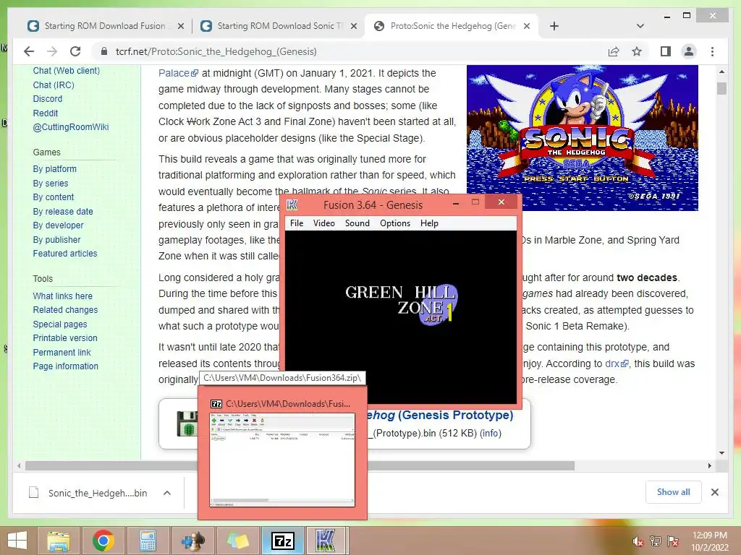741x555 pixels.
Task: Go forward one page in Chrome
Action: pyautogui.click(x=52, y=51)
